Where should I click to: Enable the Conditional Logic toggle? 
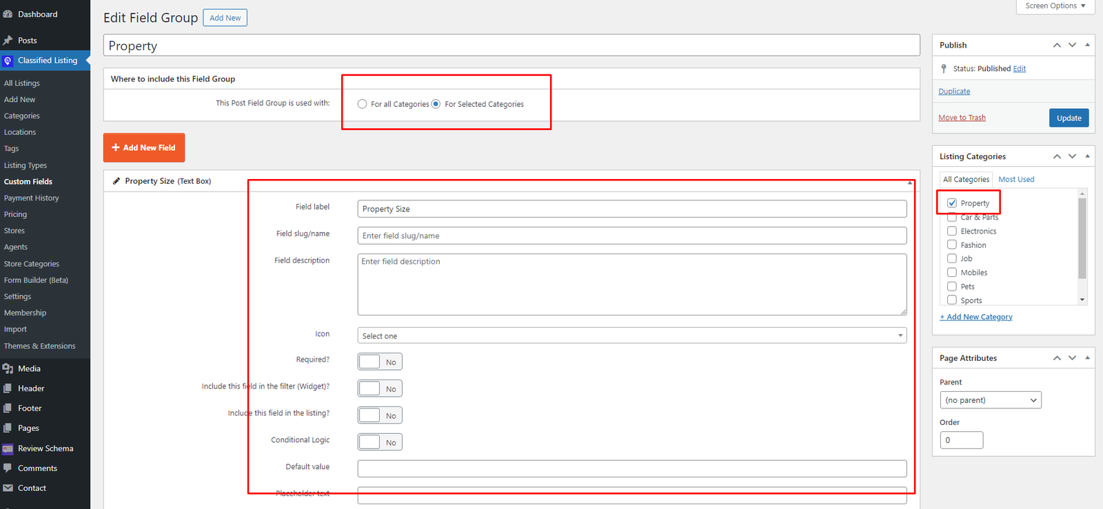coord(379,442)
